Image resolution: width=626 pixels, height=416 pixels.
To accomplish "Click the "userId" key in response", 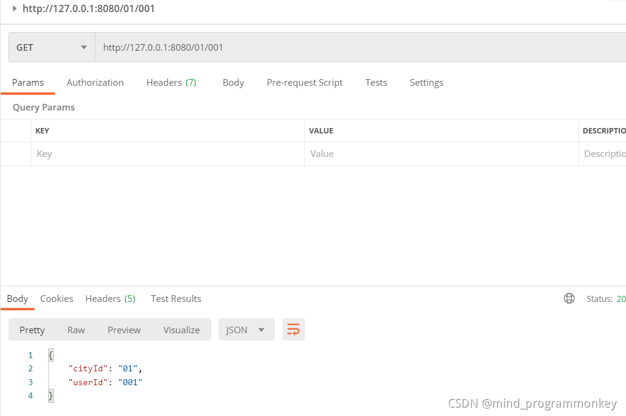I will click(x=88, y=382).
